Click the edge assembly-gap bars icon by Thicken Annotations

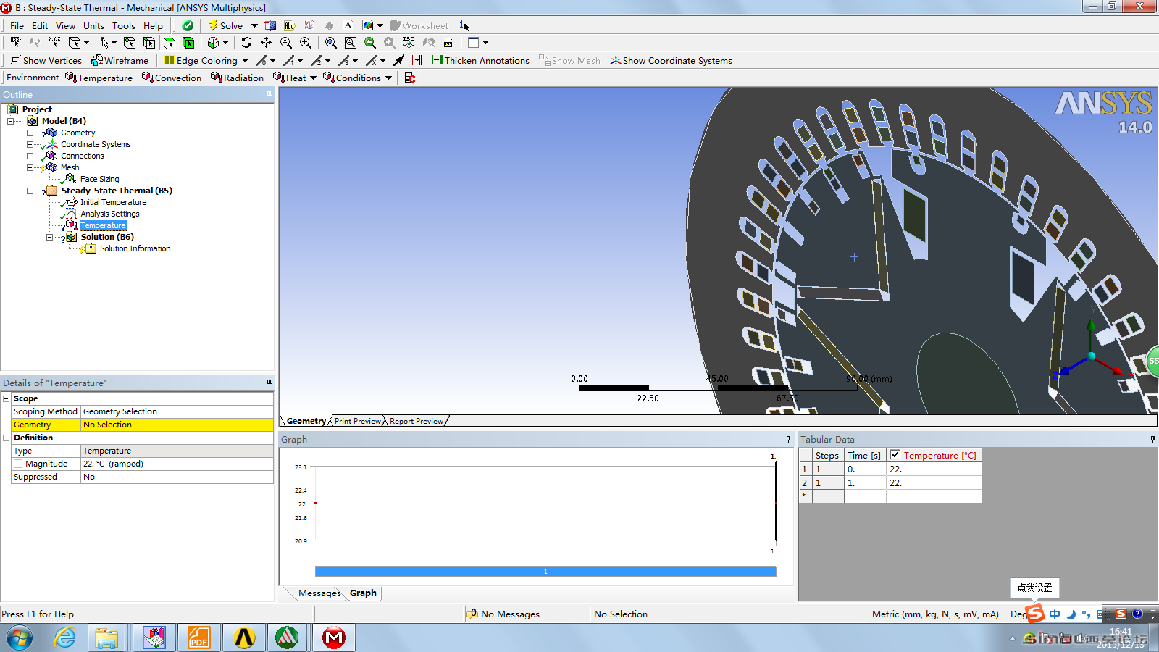click(x=417, y=60)
